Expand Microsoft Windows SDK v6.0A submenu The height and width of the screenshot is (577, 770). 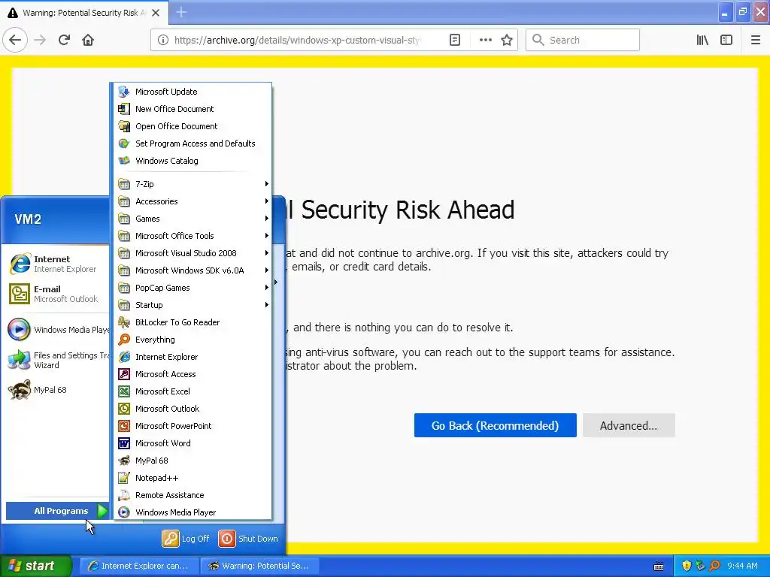pyautogui.click(x=192, y=270)
